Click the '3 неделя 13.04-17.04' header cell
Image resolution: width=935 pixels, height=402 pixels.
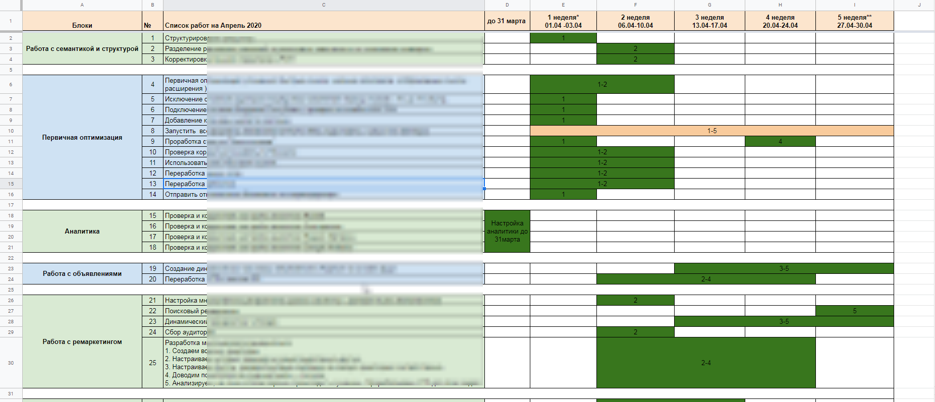coord(709,21)
